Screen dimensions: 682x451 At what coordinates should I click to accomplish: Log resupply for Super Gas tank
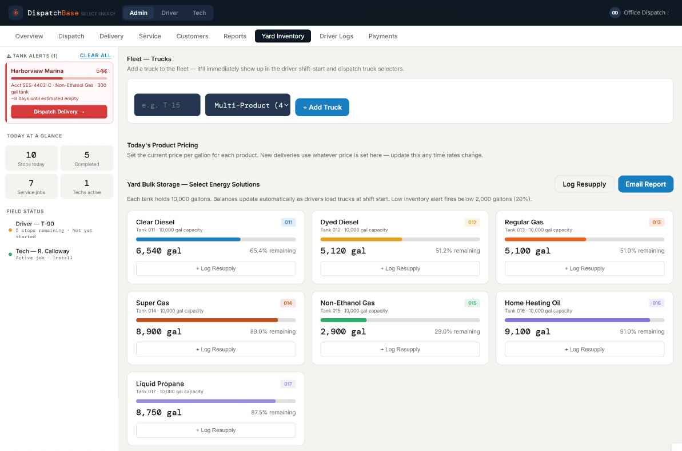216,350
